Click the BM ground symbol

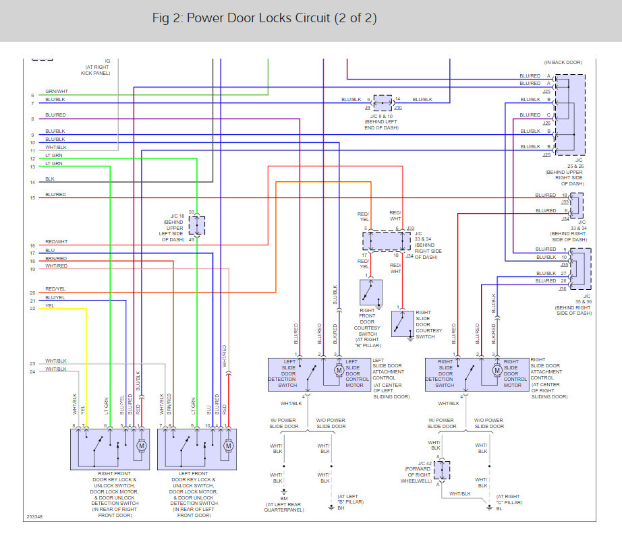click(x=284, y=493)
